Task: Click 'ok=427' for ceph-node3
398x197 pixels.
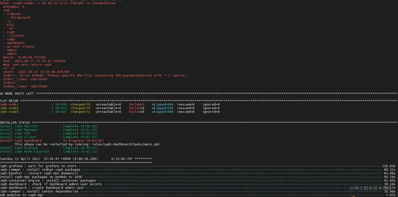Action: pyautogui.click(x=61, y=112)
